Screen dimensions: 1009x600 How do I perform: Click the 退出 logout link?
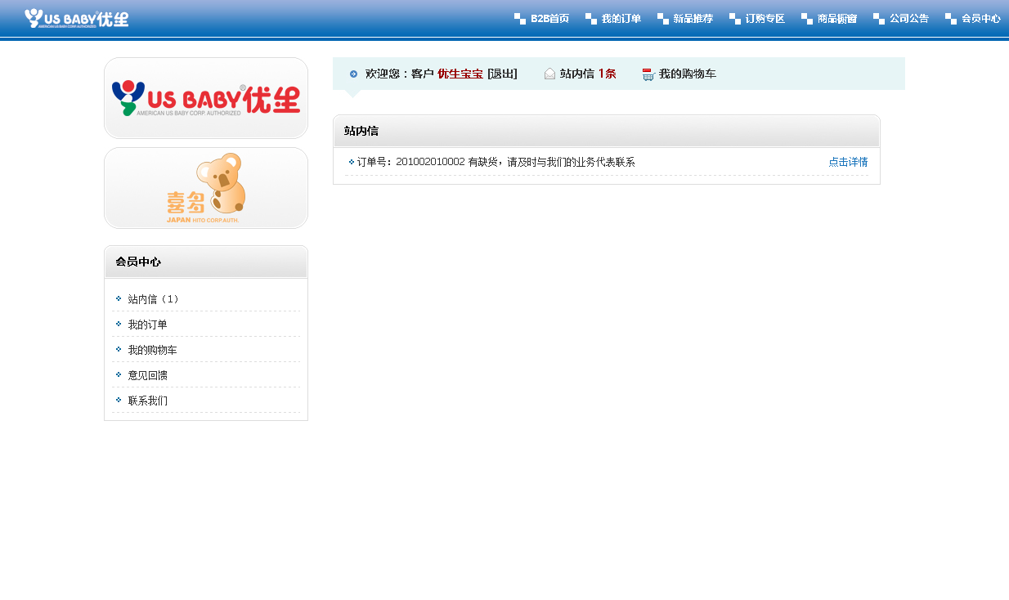pyautogui.click(x=502, y=74)
